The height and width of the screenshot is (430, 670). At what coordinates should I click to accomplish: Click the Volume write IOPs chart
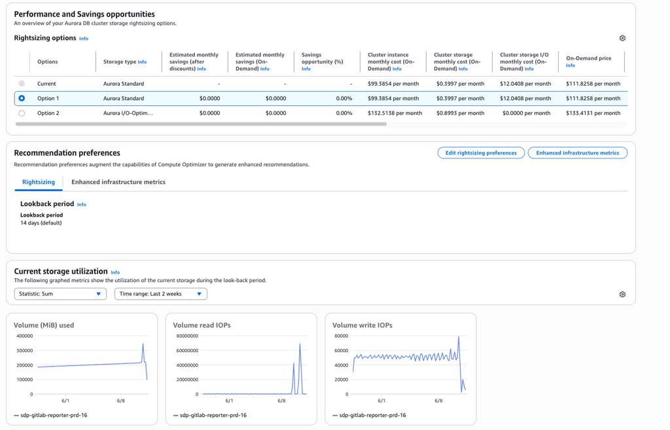click(x=400, y=369)
